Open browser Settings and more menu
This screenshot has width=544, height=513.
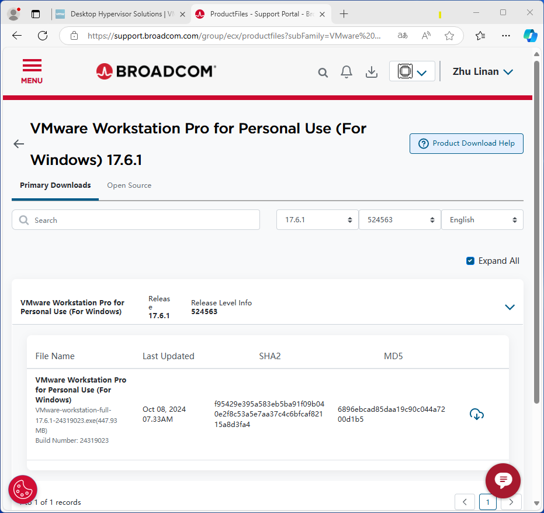(x=506, y=36)
